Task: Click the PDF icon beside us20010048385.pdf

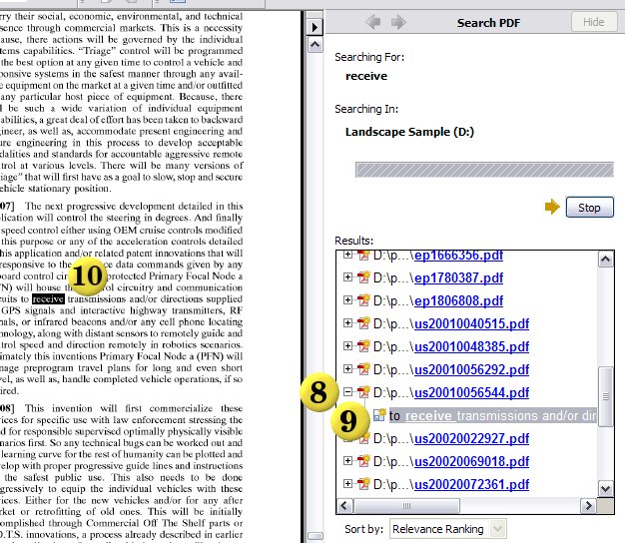Action: coord(363,345)
